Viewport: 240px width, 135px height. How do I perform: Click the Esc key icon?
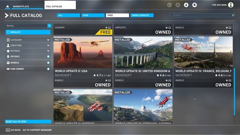[8, 130]
